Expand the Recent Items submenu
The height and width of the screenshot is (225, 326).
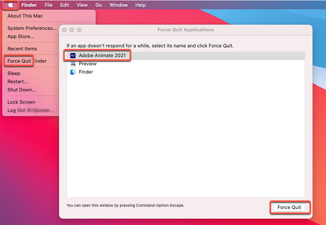pos(22,49)
